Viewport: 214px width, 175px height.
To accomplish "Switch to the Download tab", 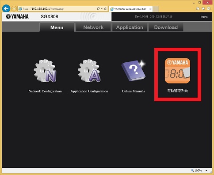I will click(x=166, y=27).
